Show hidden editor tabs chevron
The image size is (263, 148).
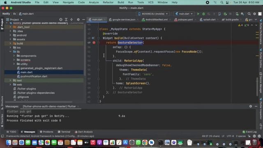coord(256,20)
